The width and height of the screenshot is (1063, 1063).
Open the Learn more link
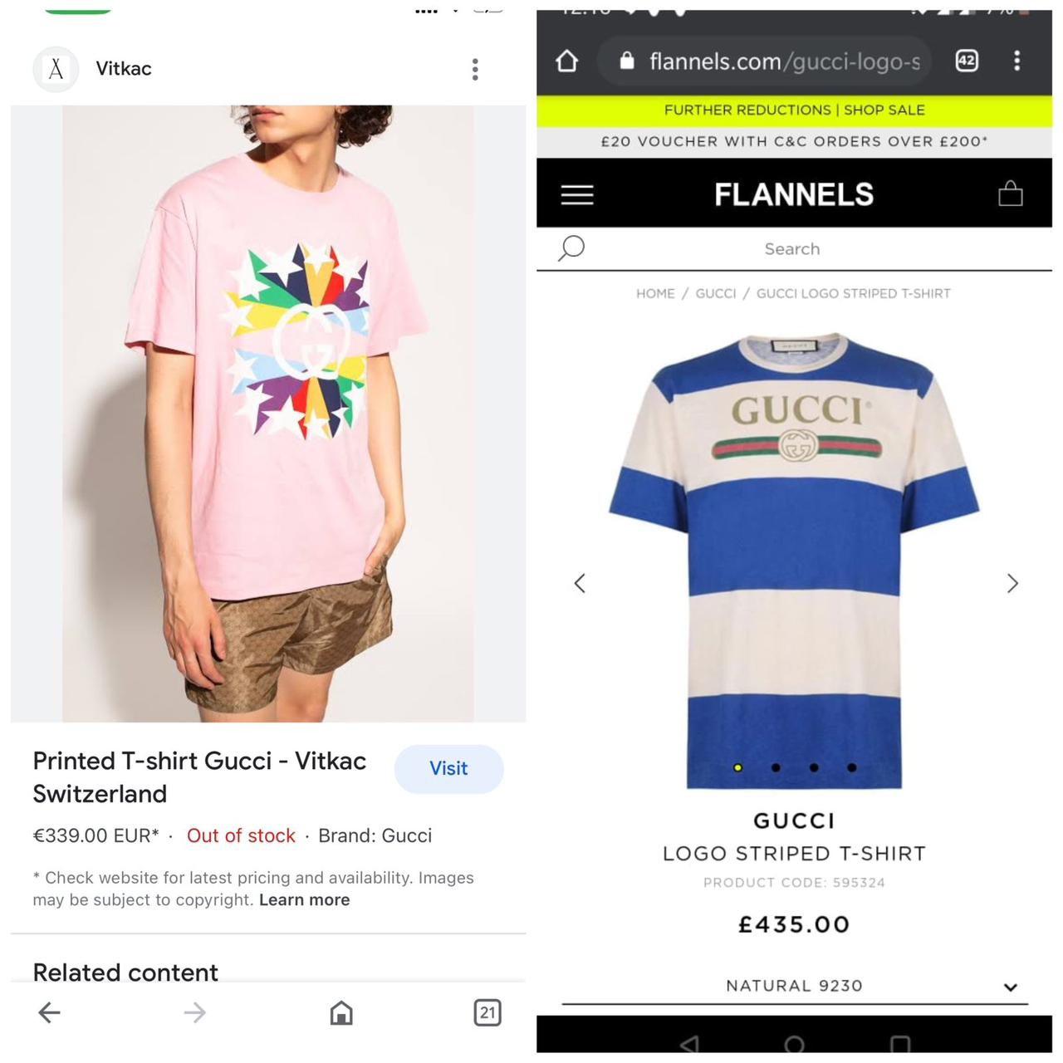pos(304,900)
